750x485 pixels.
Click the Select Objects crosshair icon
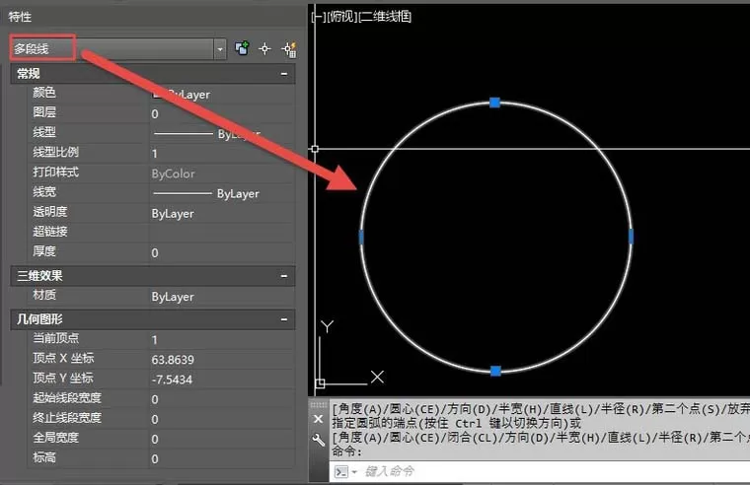(x=264, y=48)
